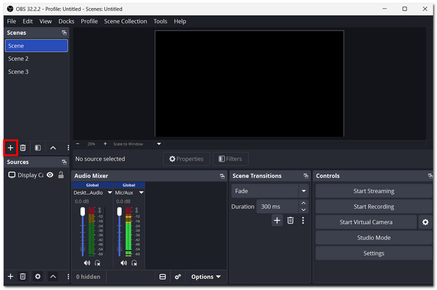The width and height of the screenshot is (437, 290).
Task: Pop out the Scene Transitions dock
Action: point(306,176)
